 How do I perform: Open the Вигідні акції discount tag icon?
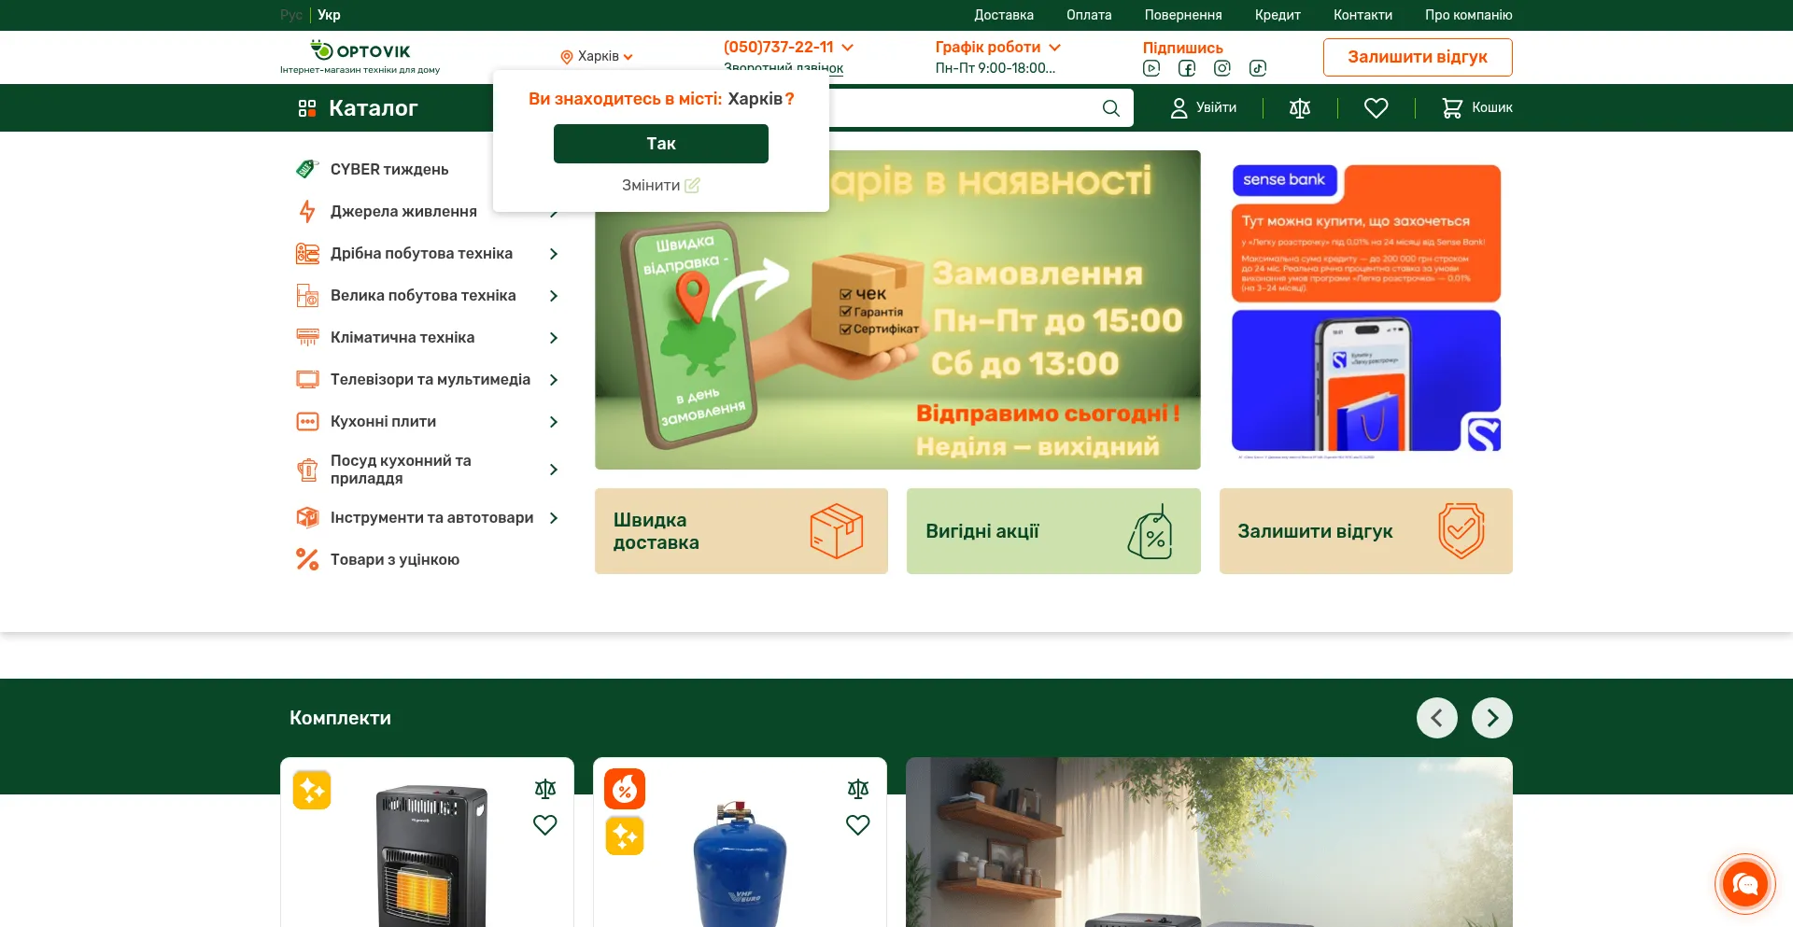tap(1154, 531)
